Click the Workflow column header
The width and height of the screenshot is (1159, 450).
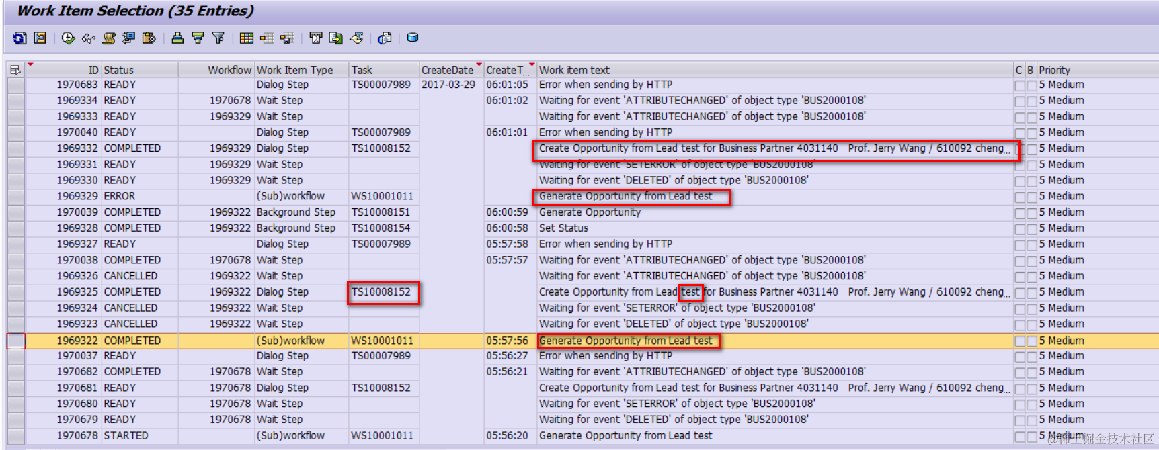click(x=216, y=70)
